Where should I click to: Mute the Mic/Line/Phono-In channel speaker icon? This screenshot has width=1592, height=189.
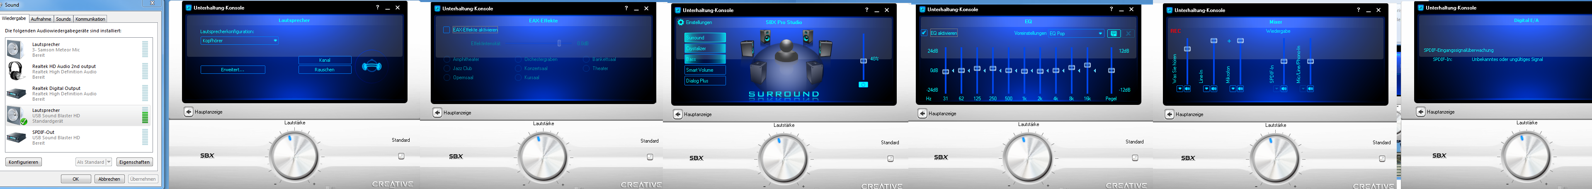1310,89
